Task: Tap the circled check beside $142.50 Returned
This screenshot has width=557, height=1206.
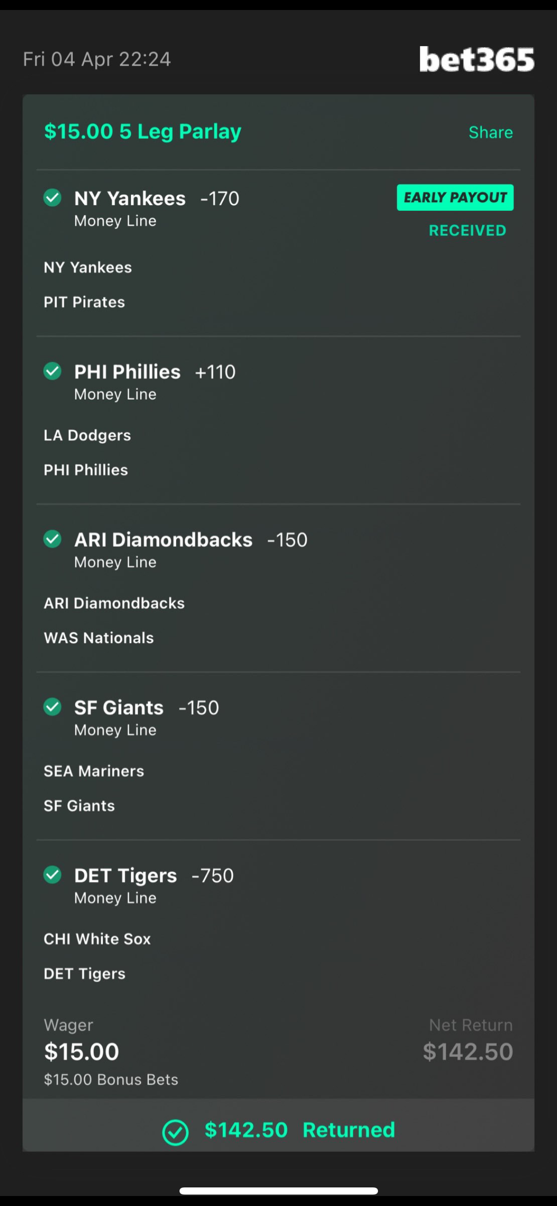Action: pos(175,1132)
